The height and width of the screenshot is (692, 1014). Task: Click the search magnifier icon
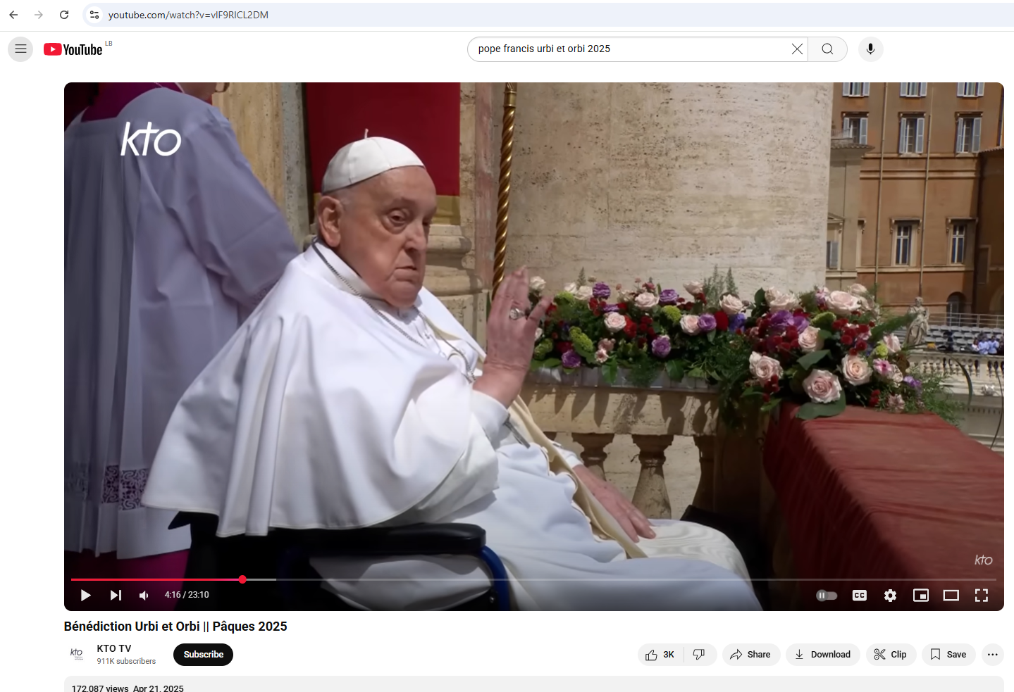click(827, 49)
